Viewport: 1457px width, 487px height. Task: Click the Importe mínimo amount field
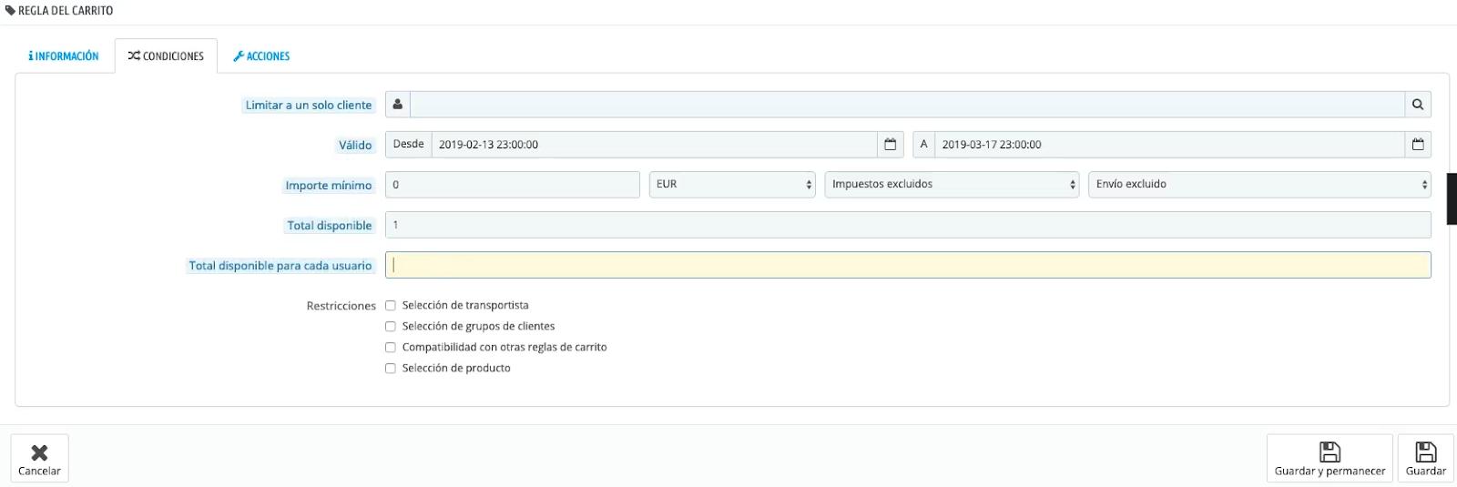click(513, 185)
